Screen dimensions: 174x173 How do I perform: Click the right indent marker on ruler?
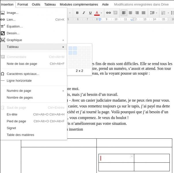pos(132,20)
